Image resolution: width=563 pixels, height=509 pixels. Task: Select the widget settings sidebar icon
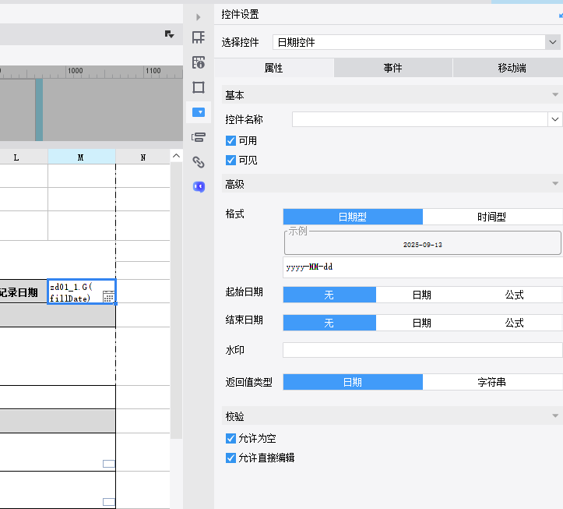199,112
